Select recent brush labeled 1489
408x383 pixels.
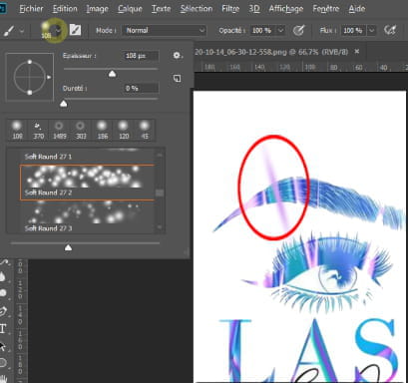[59, 130]
